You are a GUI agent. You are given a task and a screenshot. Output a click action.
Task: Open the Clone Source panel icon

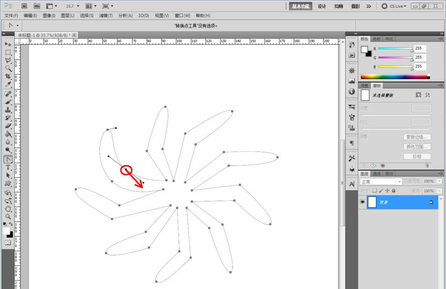pos(352,128)
